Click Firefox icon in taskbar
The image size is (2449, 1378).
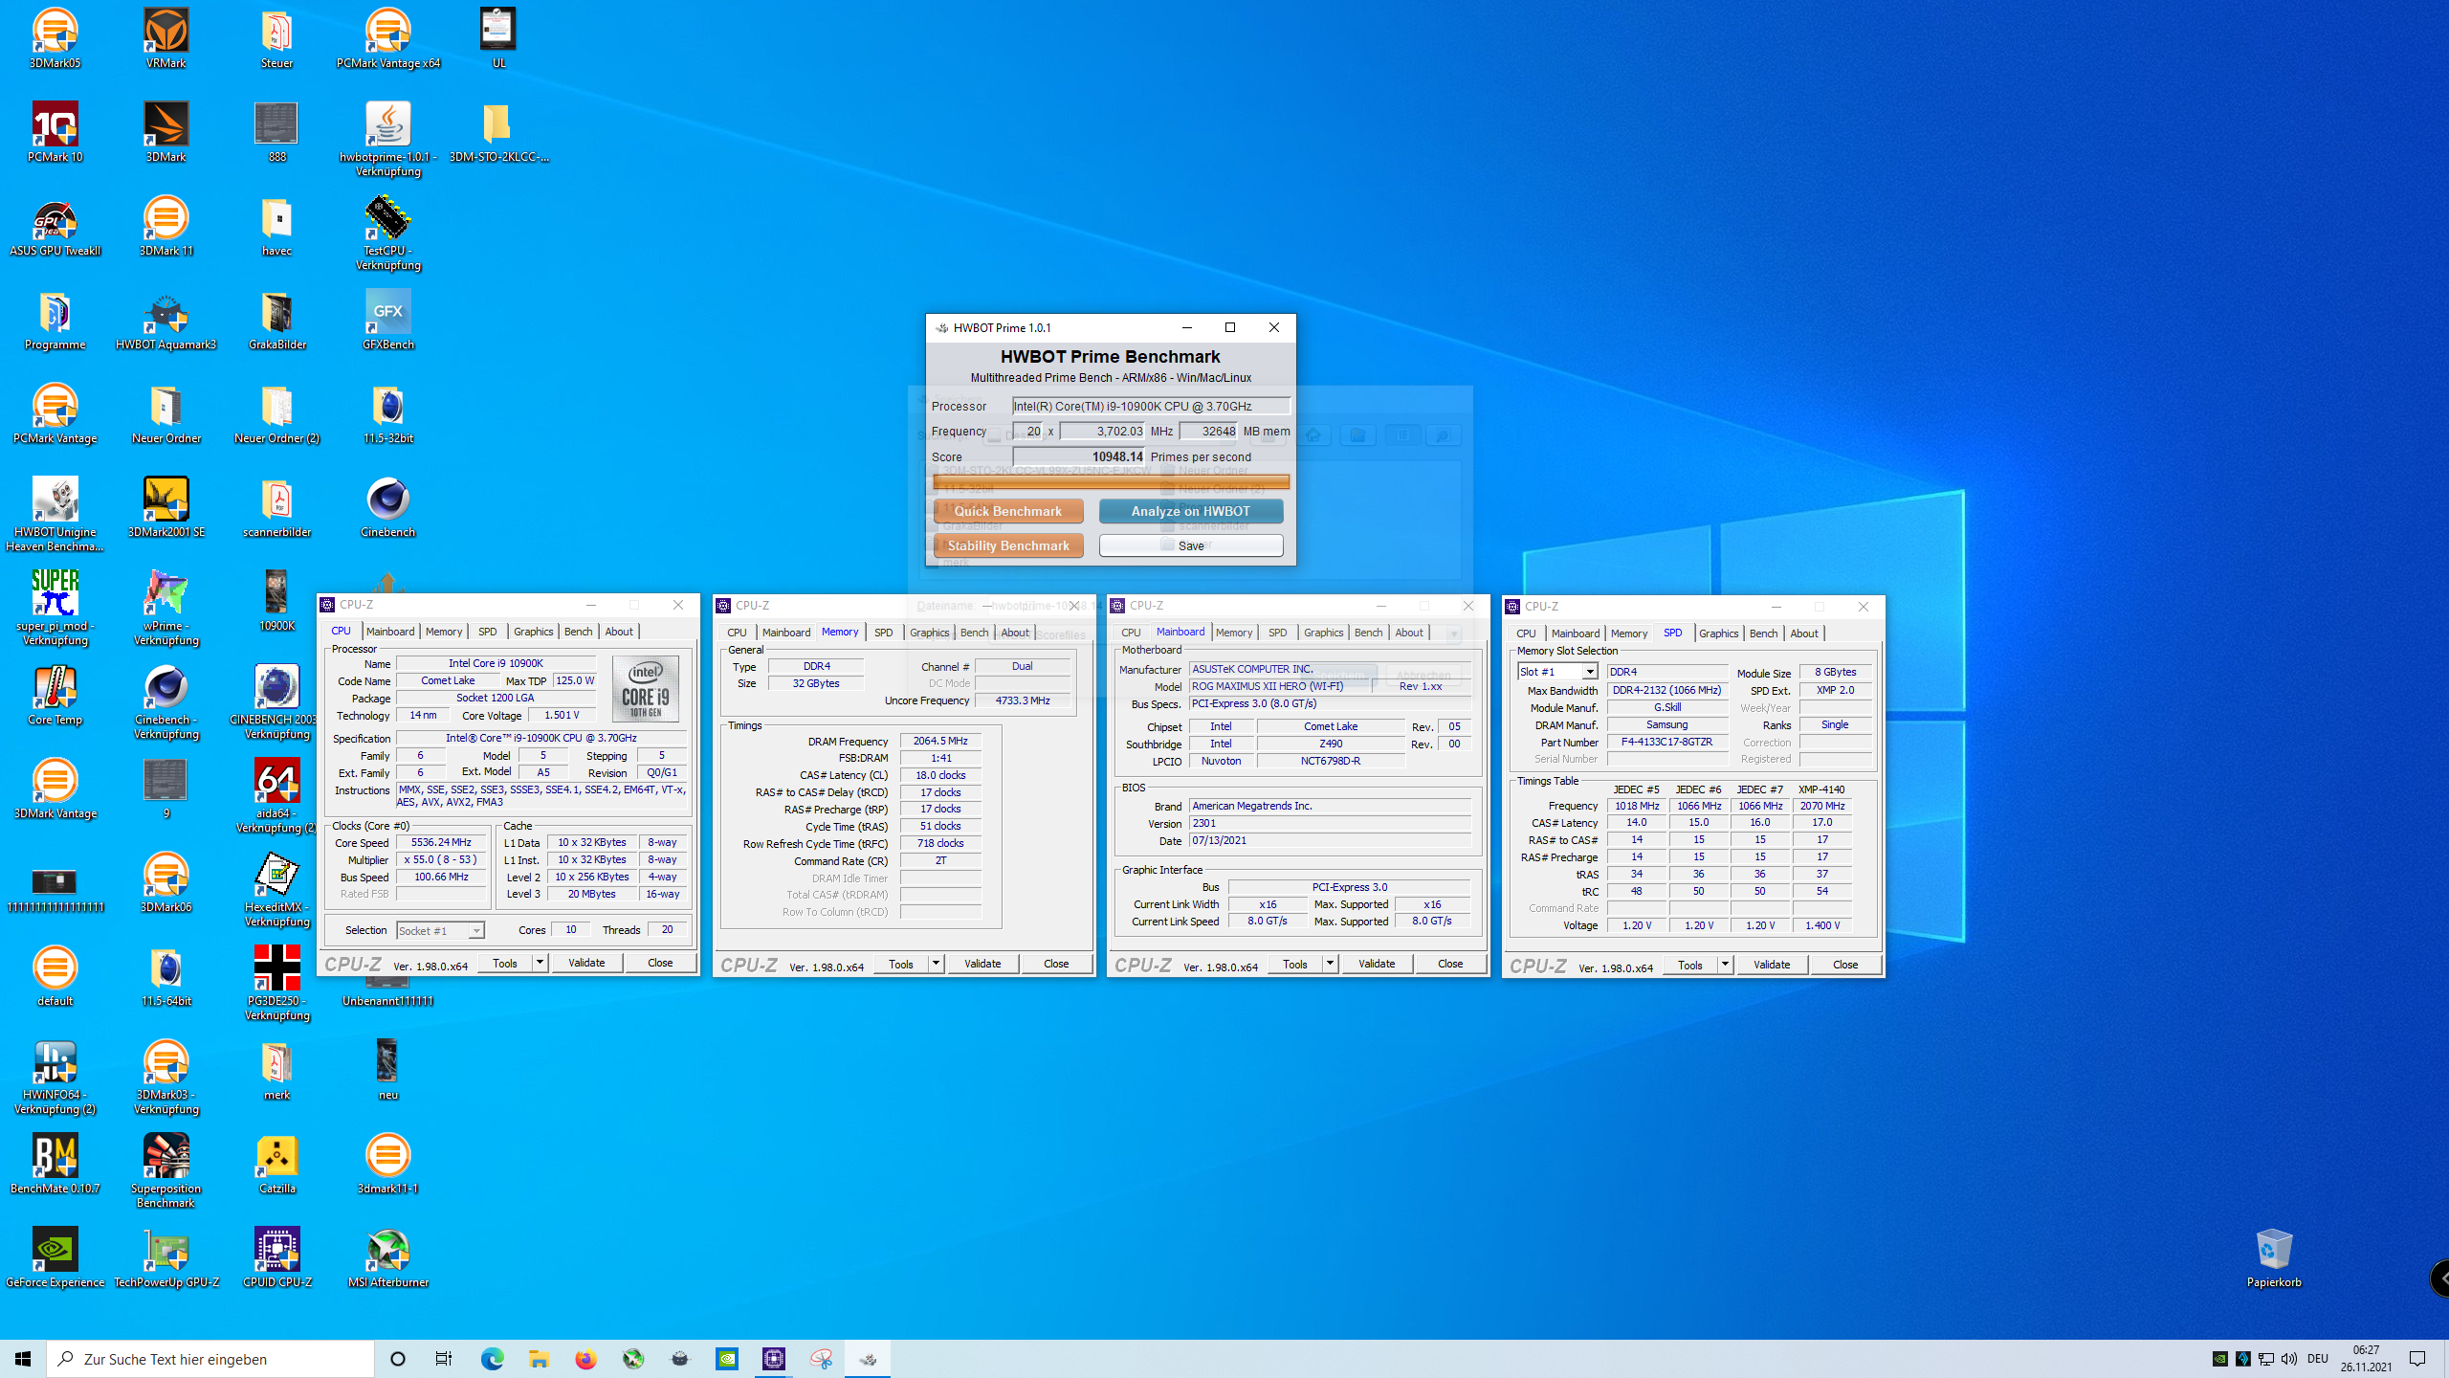click(585, 1359)
